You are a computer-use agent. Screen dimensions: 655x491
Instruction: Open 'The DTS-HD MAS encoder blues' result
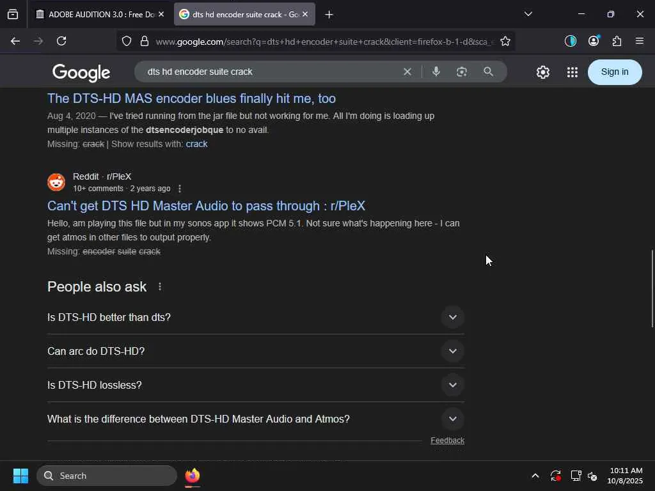(x=191, y=98)
